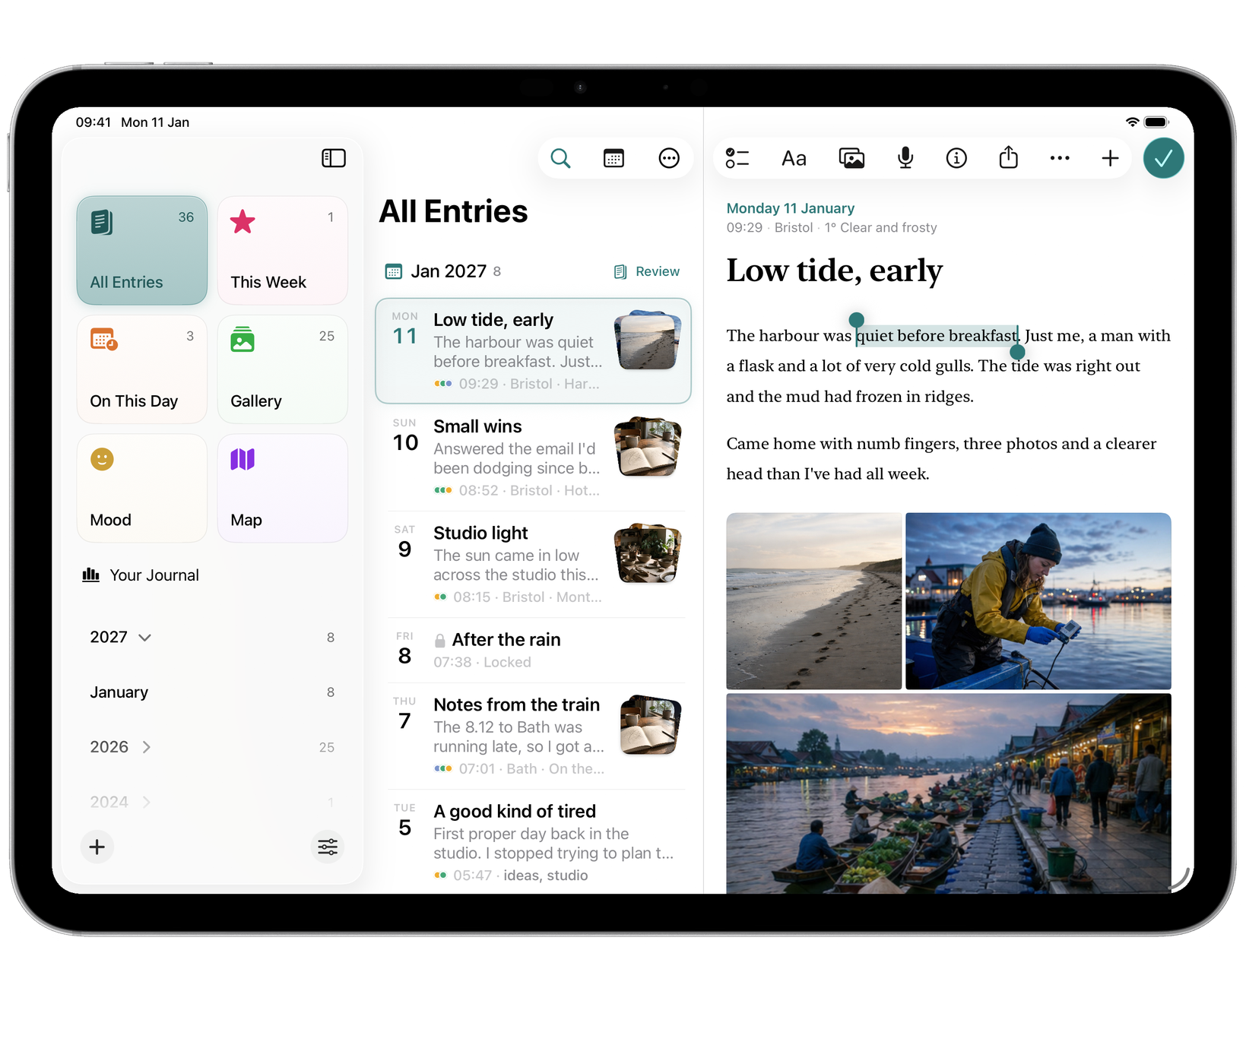Open the Gallery tile
This screenshot has width=1246, height=1064.
click(x=283, y=369)
